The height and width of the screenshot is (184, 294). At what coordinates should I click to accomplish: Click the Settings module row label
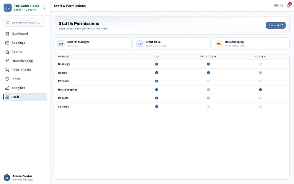pos(64,107)
